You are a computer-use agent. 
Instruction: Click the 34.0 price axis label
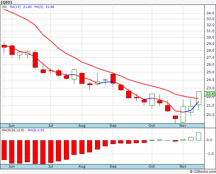point(210,13)
